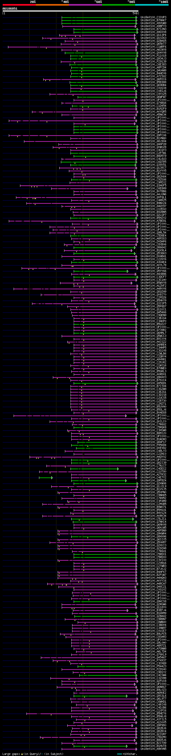The width and height of the screenshot is (171, 756).
Task: Open hit UniRef100_C3DIS8
Action: point(153,395)
